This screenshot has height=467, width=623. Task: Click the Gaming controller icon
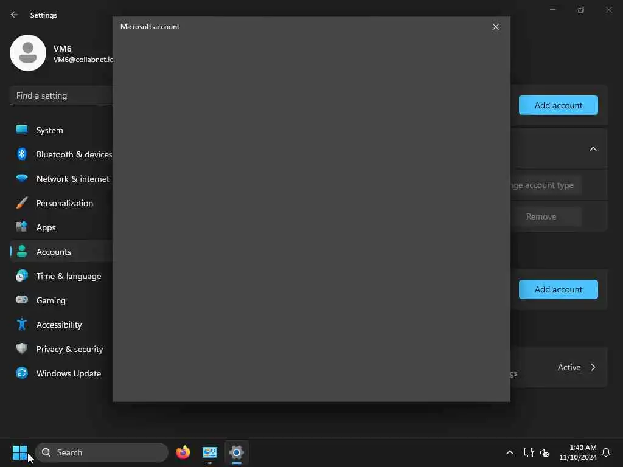[x=22, y=299]
